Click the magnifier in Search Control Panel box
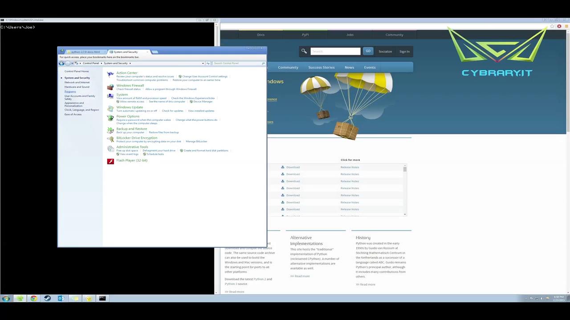The image size is (570, 320). [263, 63]
